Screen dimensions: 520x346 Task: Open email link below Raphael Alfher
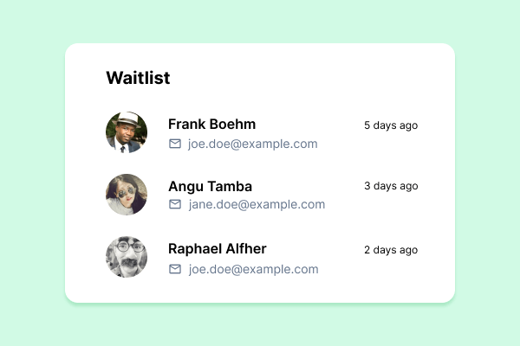(253, 269)
